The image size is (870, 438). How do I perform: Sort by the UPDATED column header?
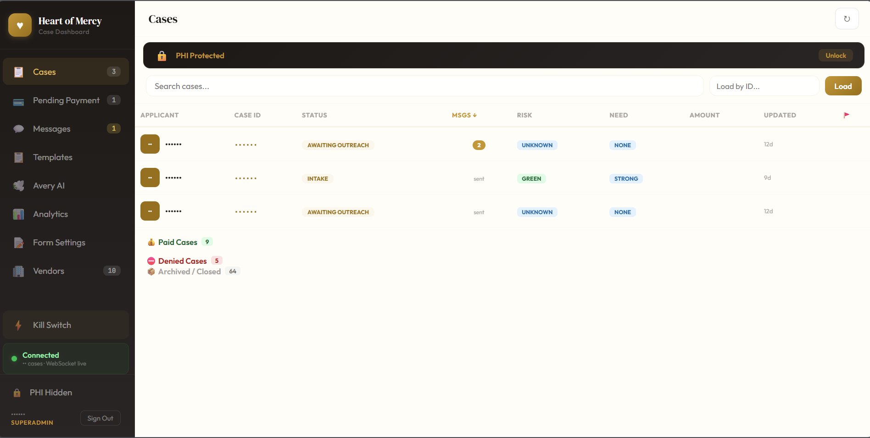[x=780, y=115]
